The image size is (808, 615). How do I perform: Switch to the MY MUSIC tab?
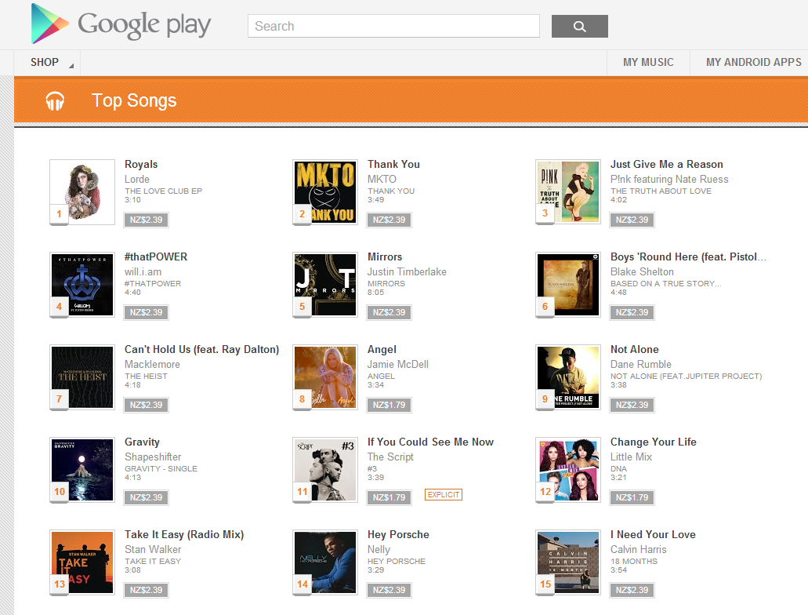pos(648,62)
